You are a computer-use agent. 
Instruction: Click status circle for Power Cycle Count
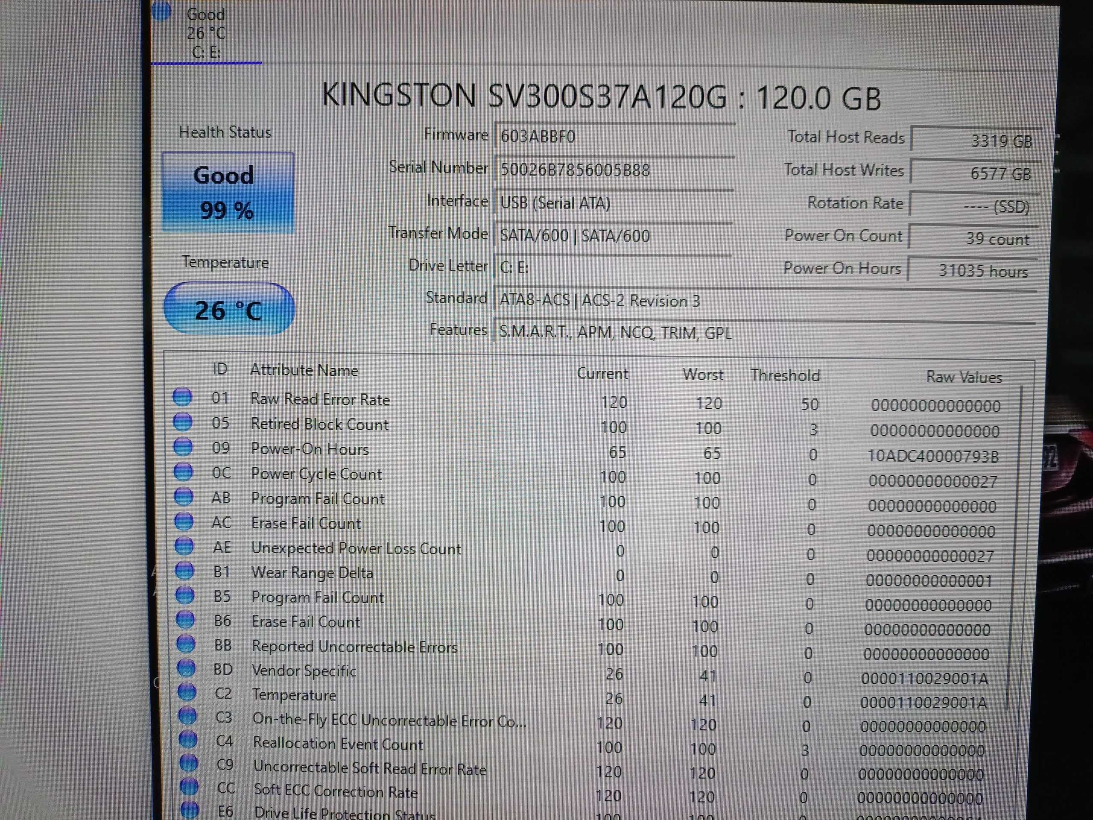(183, 471)
